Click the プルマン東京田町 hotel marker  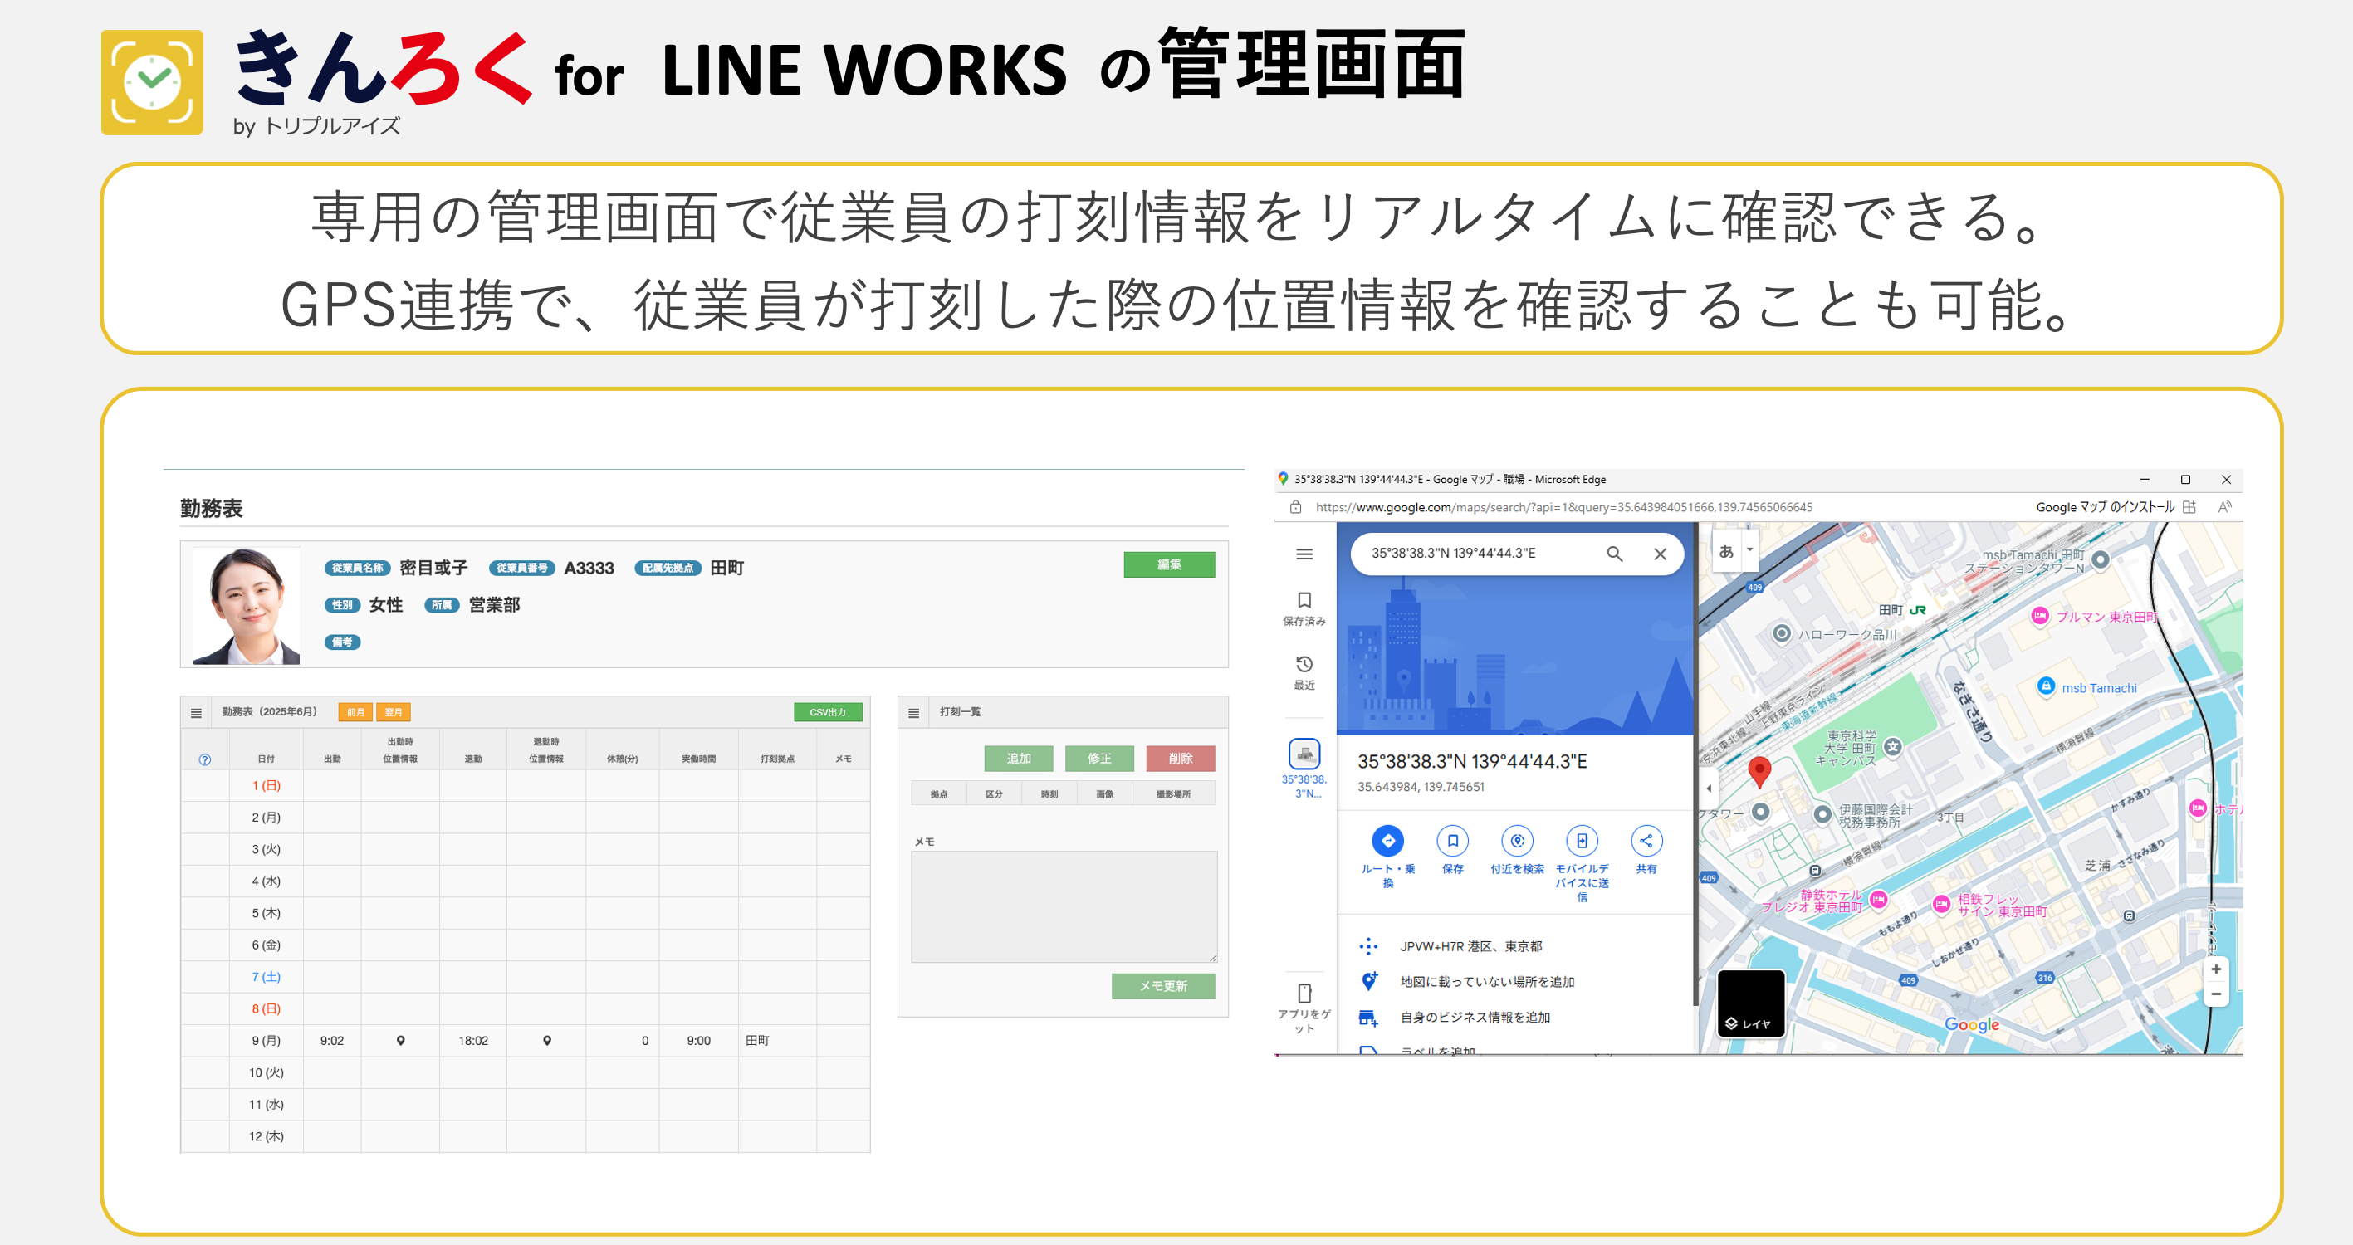[x=2040, y=616]
